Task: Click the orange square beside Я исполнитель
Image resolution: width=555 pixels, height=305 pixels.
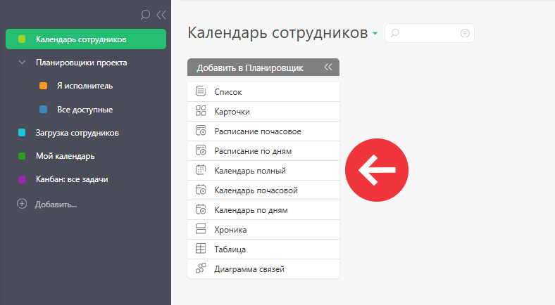Action: coord(43,86)
